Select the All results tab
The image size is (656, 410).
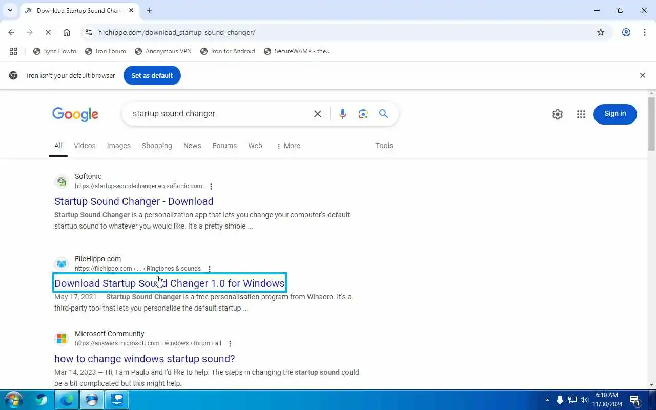coord(58,146)
